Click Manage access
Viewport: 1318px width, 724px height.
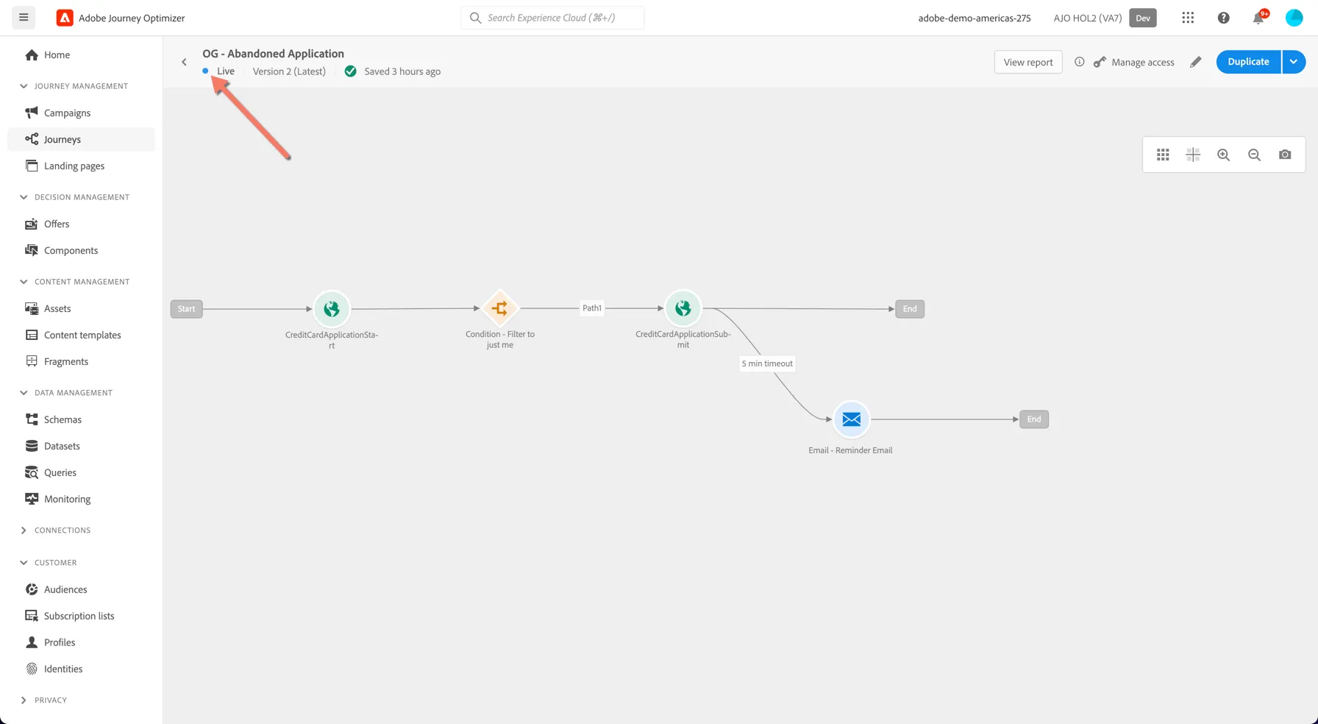(x=1133, y=62)
